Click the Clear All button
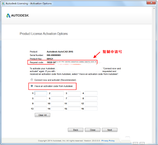 click(42, 115)
